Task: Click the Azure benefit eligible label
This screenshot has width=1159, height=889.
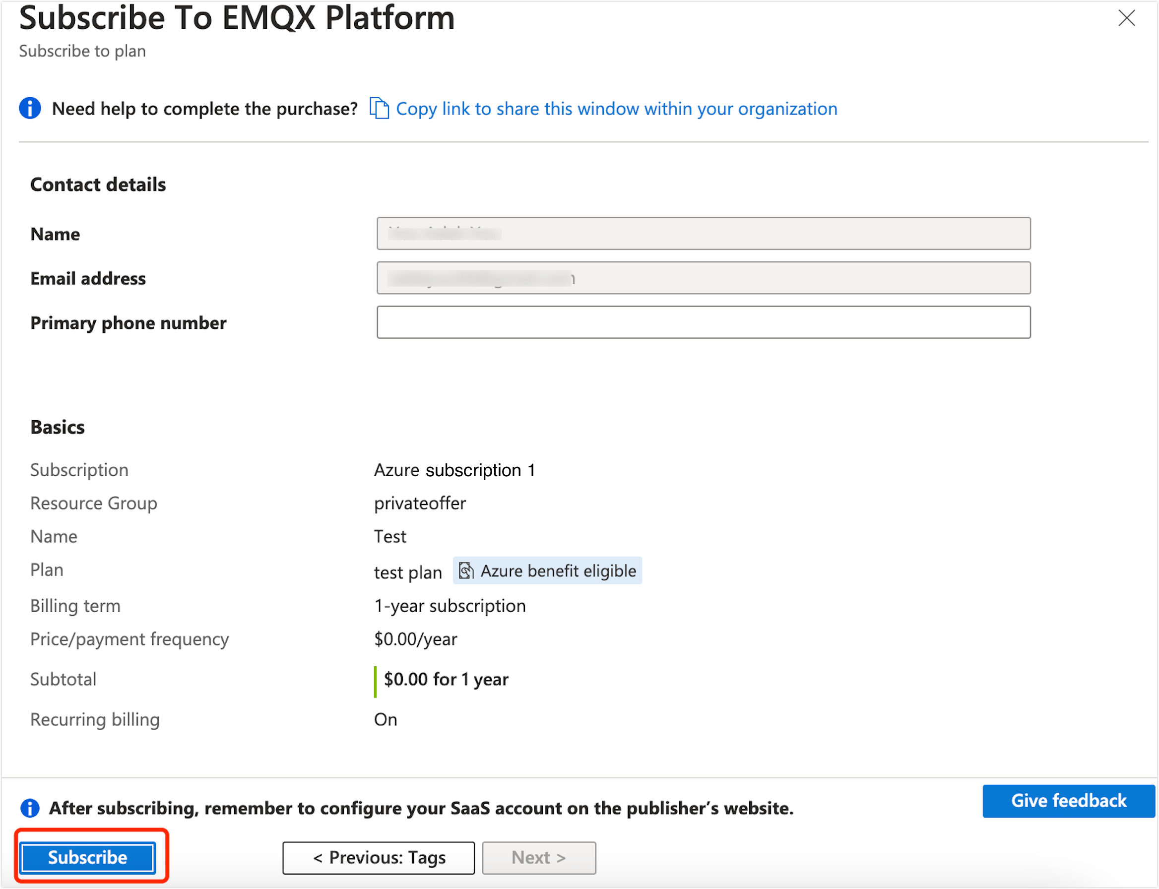Action: tap(558, 571)
